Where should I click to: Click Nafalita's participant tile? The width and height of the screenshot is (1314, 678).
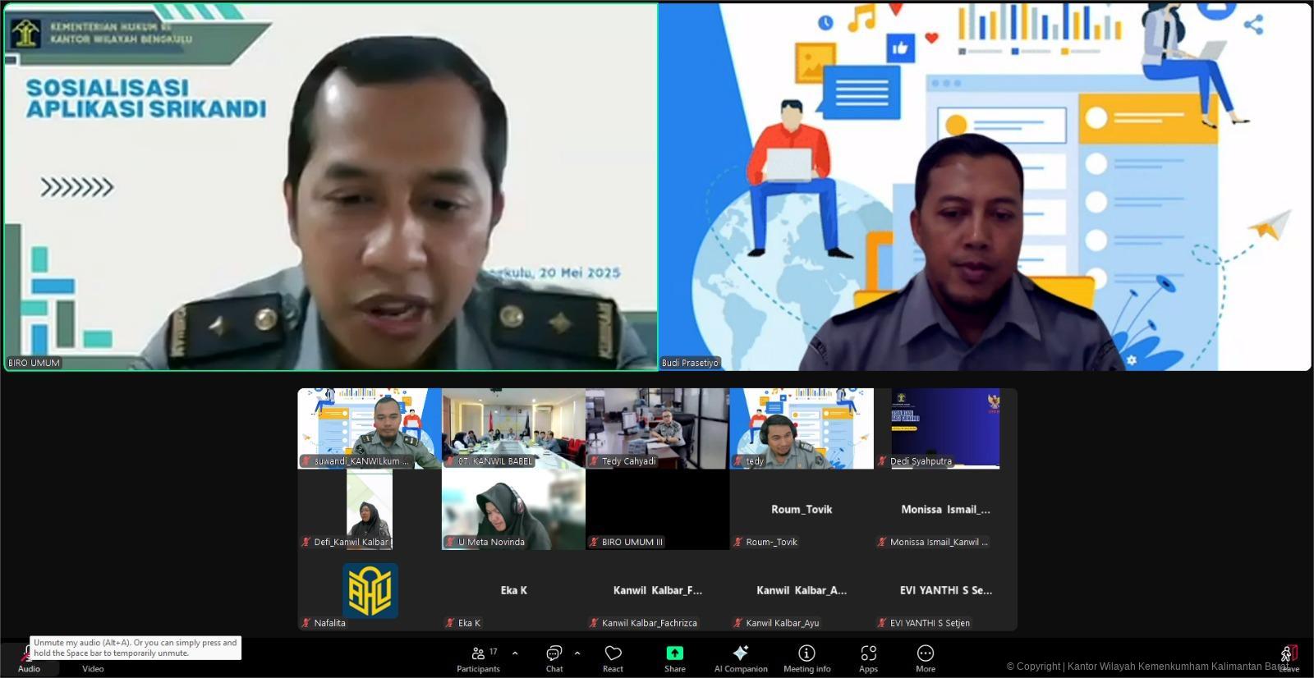(370, 590)
